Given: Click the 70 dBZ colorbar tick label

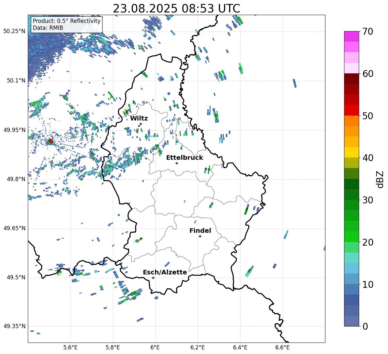Looking at the screenshot, I should pyautogui.click(x=368, y=31).
